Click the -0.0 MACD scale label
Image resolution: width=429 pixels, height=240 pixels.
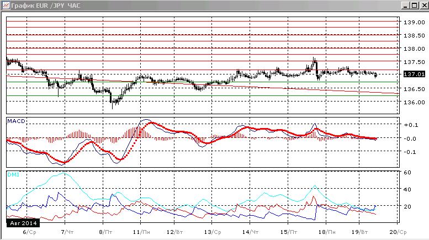pos(410,138)
